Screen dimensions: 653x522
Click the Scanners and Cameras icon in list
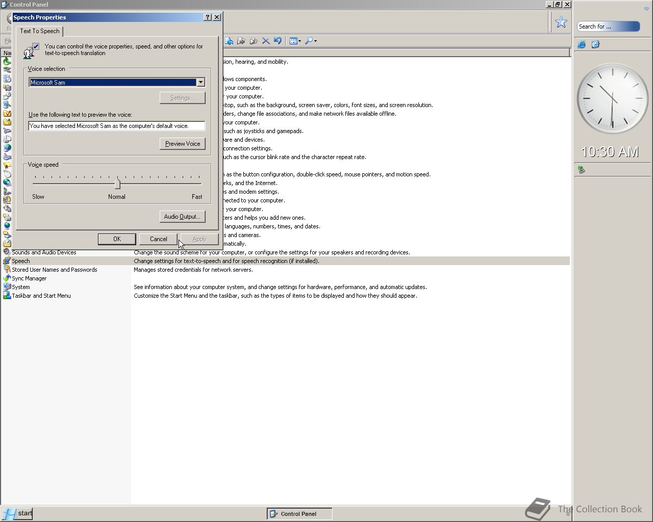click(7, 235)
